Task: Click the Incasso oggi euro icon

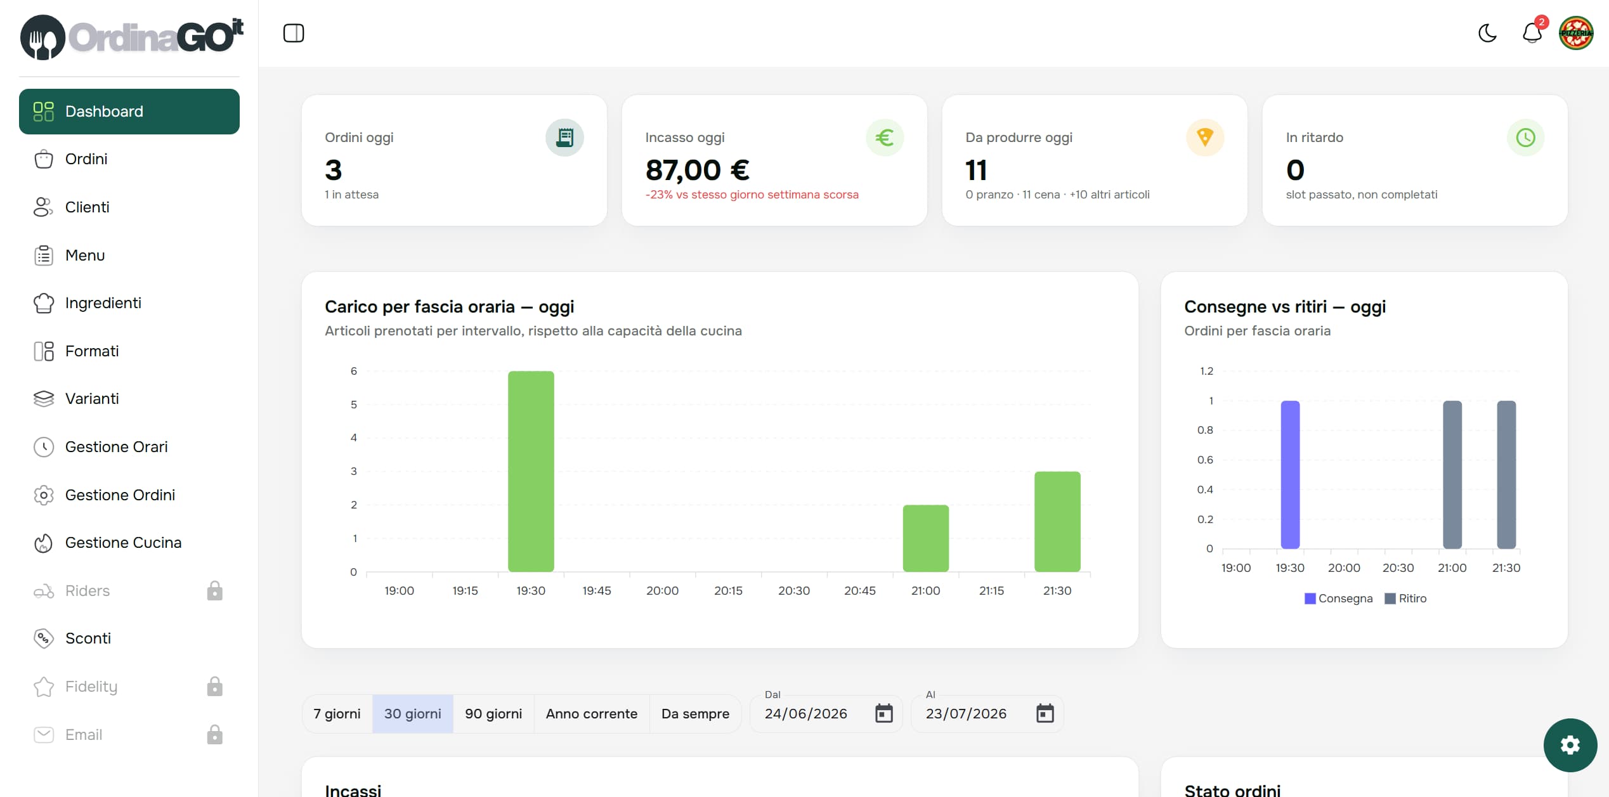Action: point(885,138)
